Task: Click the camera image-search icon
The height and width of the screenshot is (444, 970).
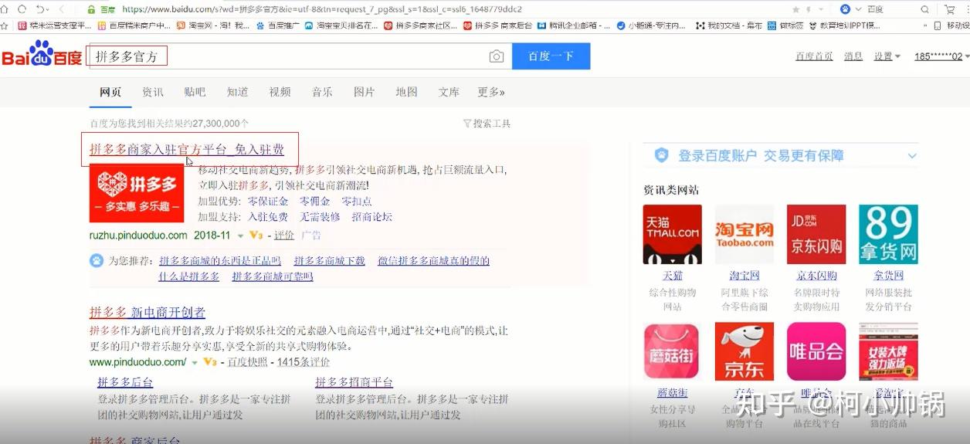Action: pyautogui.click(x=497, y=56)
